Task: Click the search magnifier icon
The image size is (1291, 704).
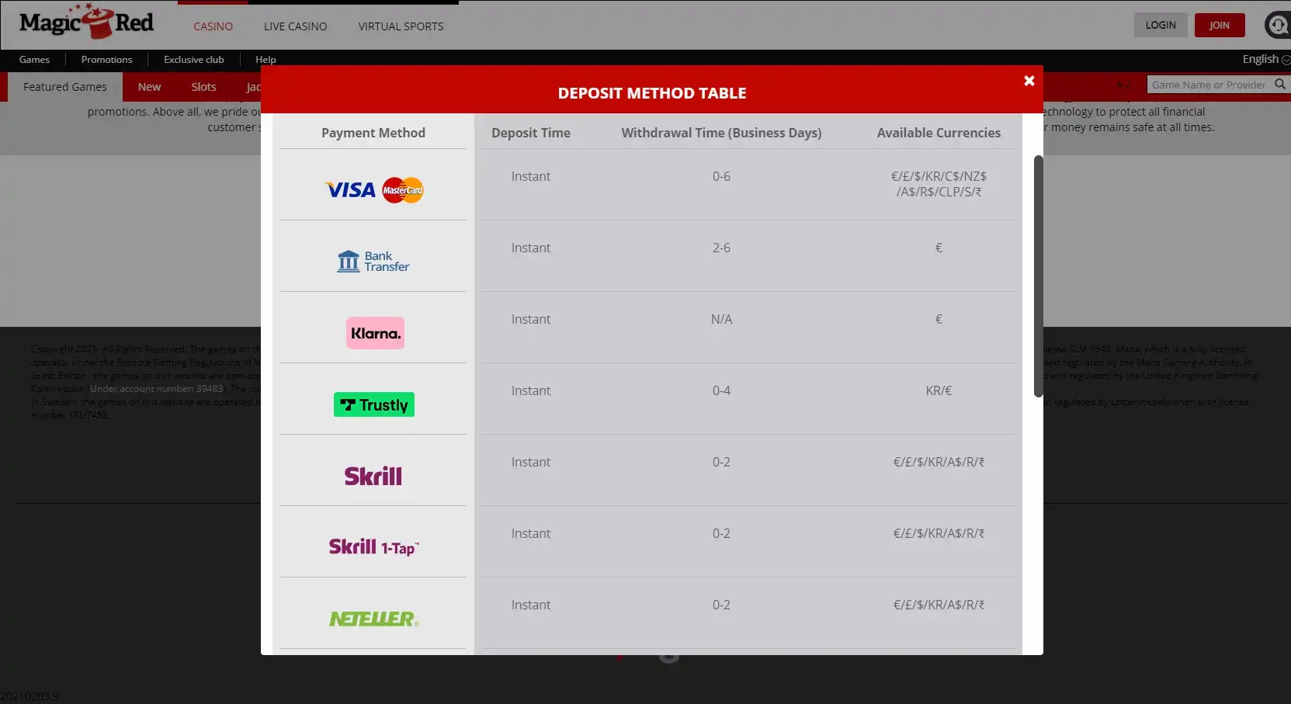Action: tap(1279, 85)
